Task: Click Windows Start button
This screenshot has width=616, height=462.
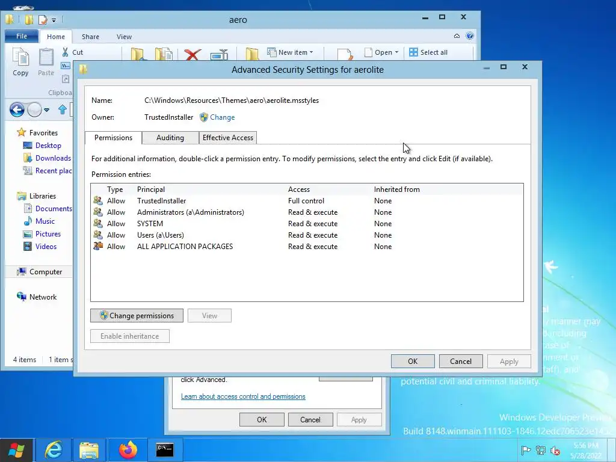Action: click(x=16, y=450)
